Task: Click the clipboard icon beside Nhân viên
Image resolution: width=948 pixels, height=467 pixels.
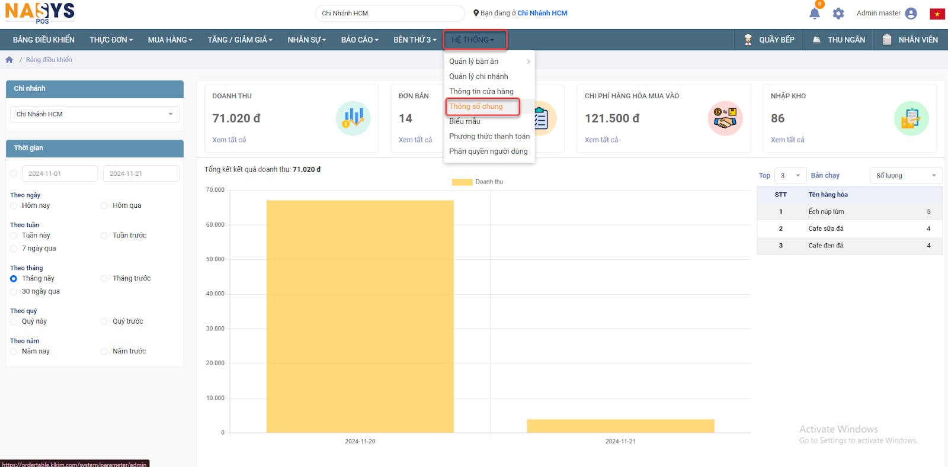Action: (887, 40)
